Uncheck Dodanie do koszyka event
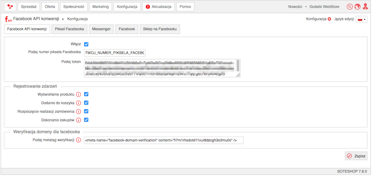This screenshot has height=176, width=372. point(87,103)
